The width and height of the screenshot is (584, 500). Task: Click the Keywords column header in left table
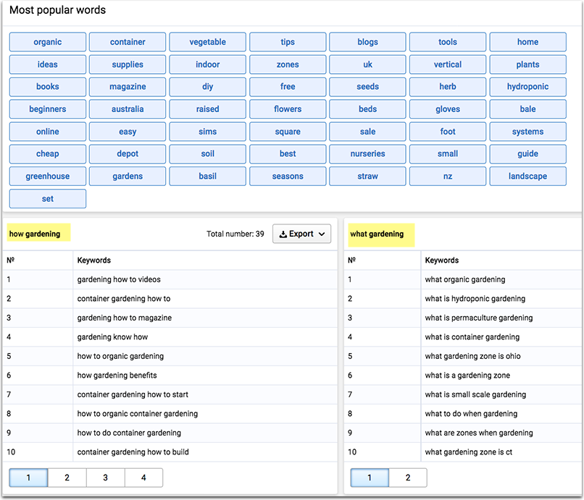93,260
